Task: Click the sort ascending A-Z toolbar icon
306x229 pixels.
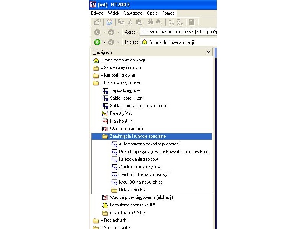Action: 171,22
